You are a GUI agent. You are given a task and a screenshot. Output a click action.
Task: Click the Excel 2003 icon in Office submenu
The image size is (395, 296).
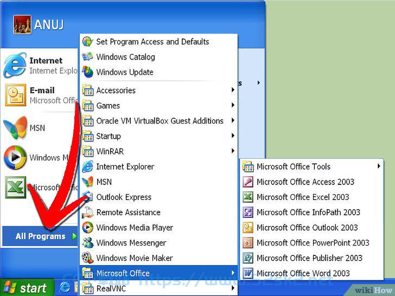click(x=248, y=197)
